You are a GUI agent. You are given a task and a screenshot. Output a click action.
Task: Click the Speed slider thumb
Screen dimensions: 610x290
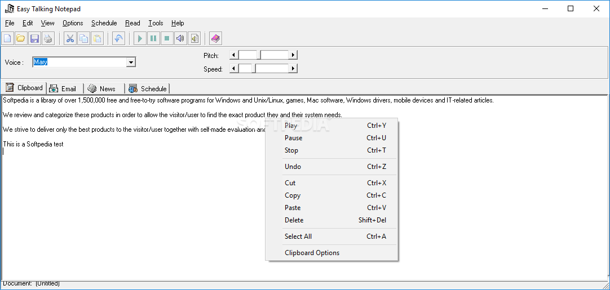254,69
